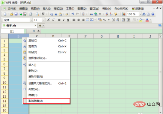
Task: Undo the last action
Action: pyautogui.click(x=73, y=14)
